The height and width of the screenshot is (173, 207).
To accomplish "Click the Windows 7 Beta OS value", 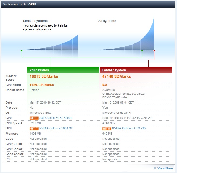I will (x=40, y=113).
